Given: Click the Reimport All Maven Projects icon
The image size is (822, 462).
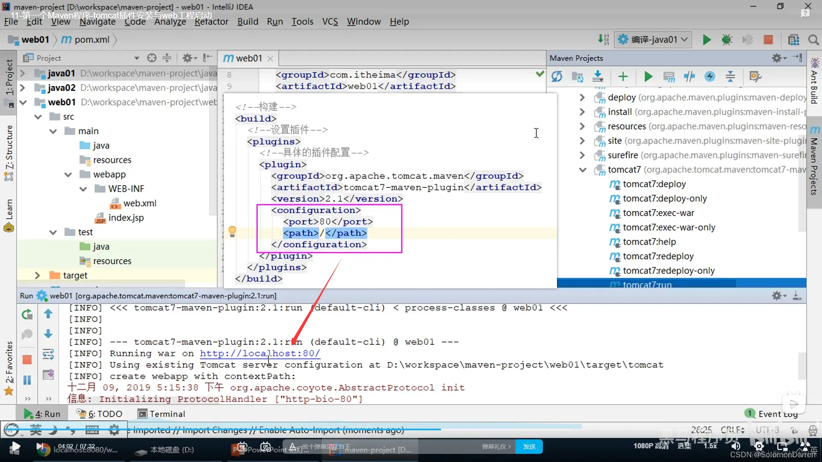Looking at the screenshot, I should 557,77.
